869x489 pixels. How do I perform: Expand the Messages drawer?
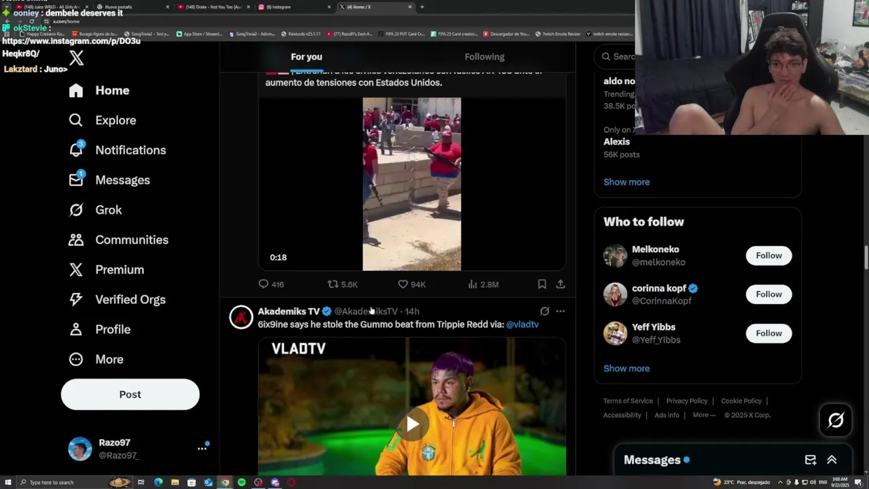tap(832, 460)
